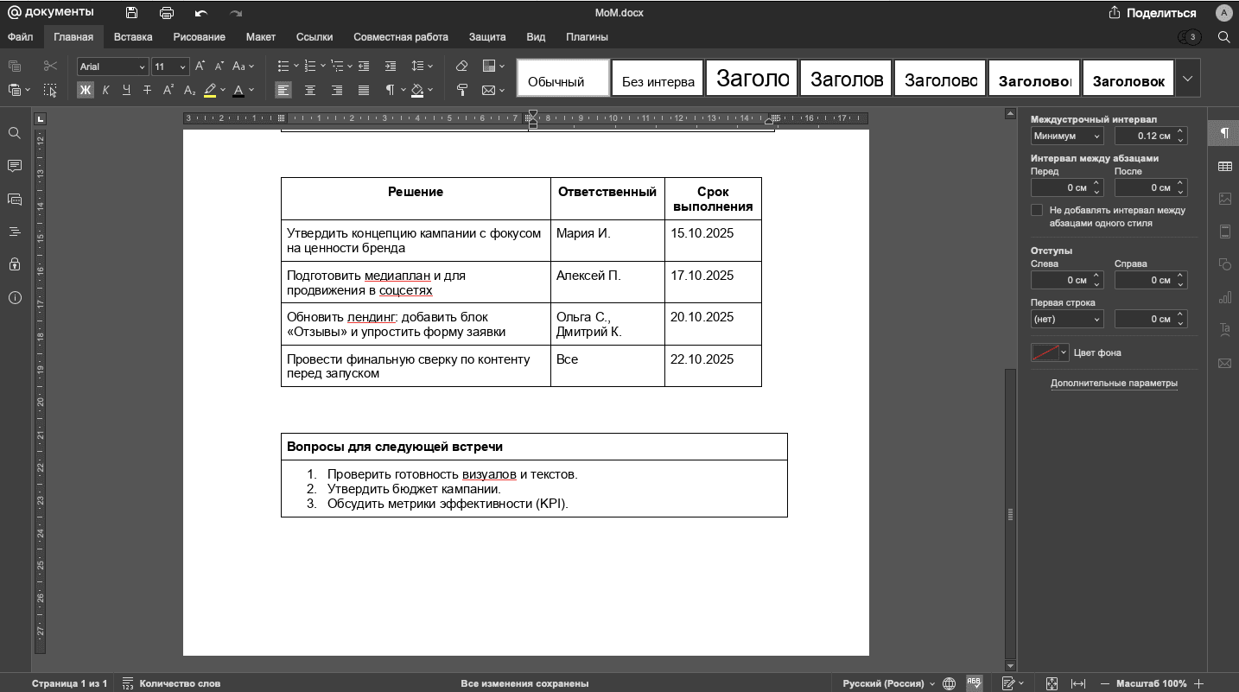Open the table settings sidebar icon

click(1224, 166)
